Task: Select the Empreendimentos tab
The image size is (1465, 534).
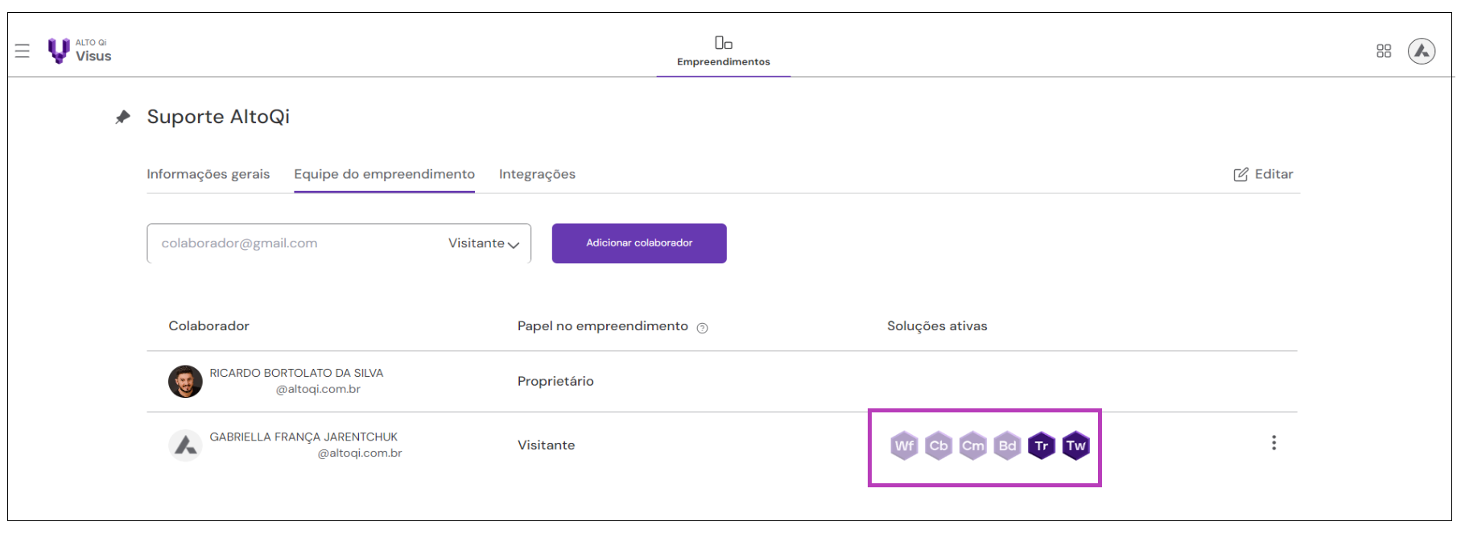Action: [723, 50]
